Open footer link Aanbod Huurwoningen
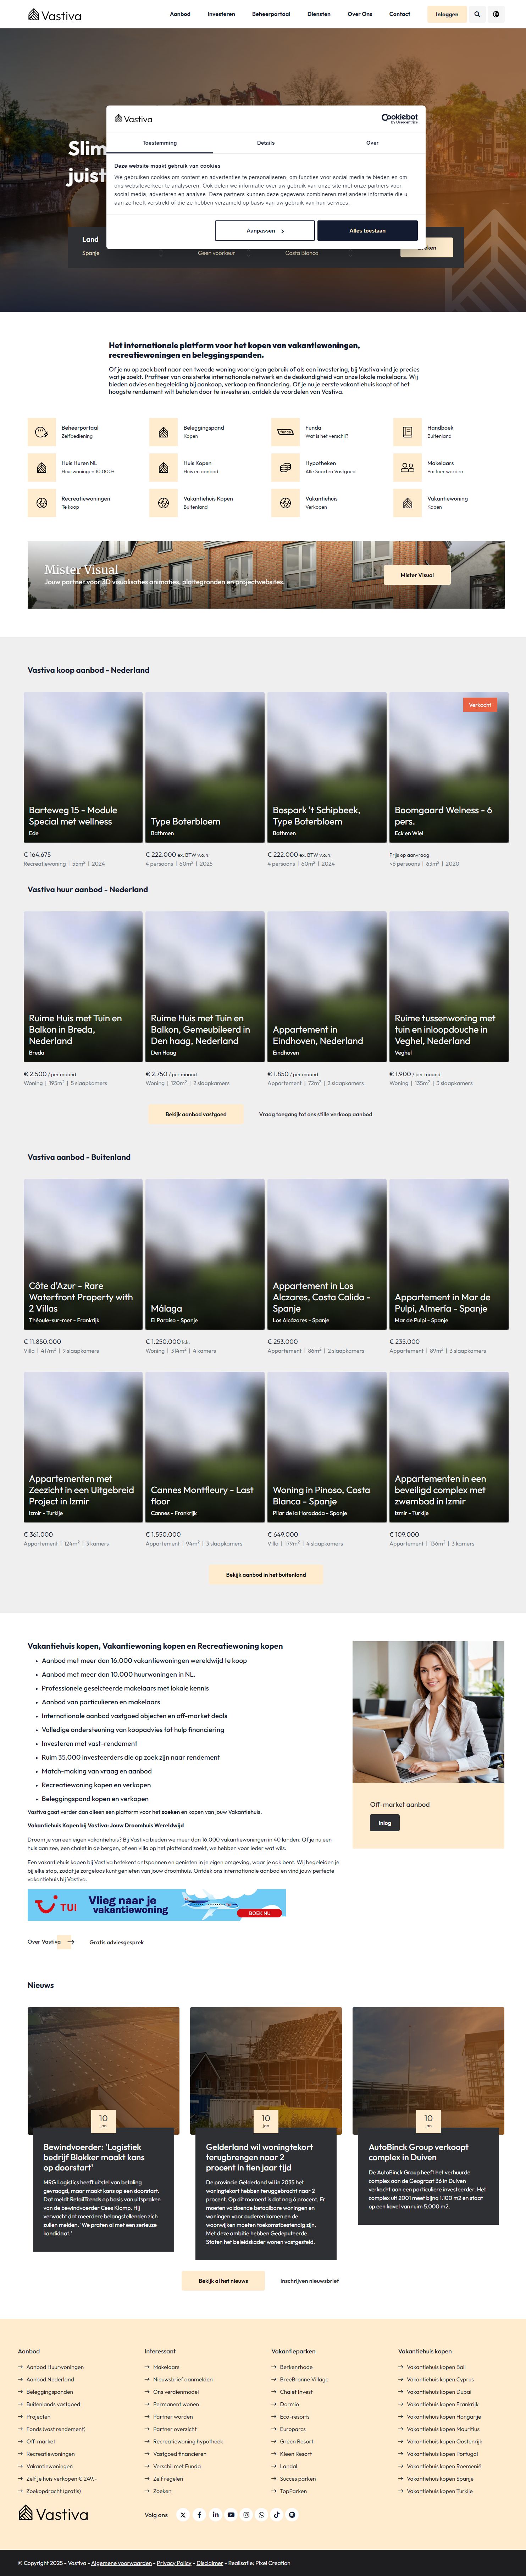 coord(55,2367)
